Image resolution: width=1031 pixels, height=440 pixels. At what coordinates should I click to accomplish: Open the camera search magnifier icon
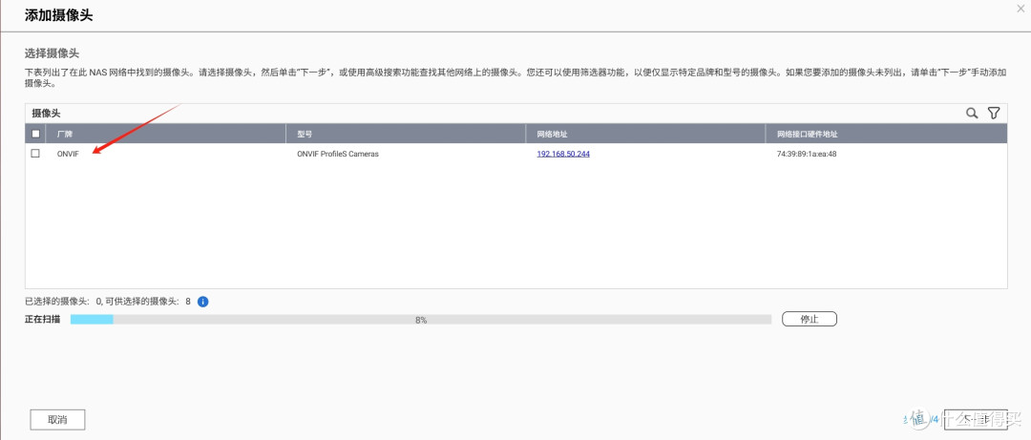coord(971,114)
